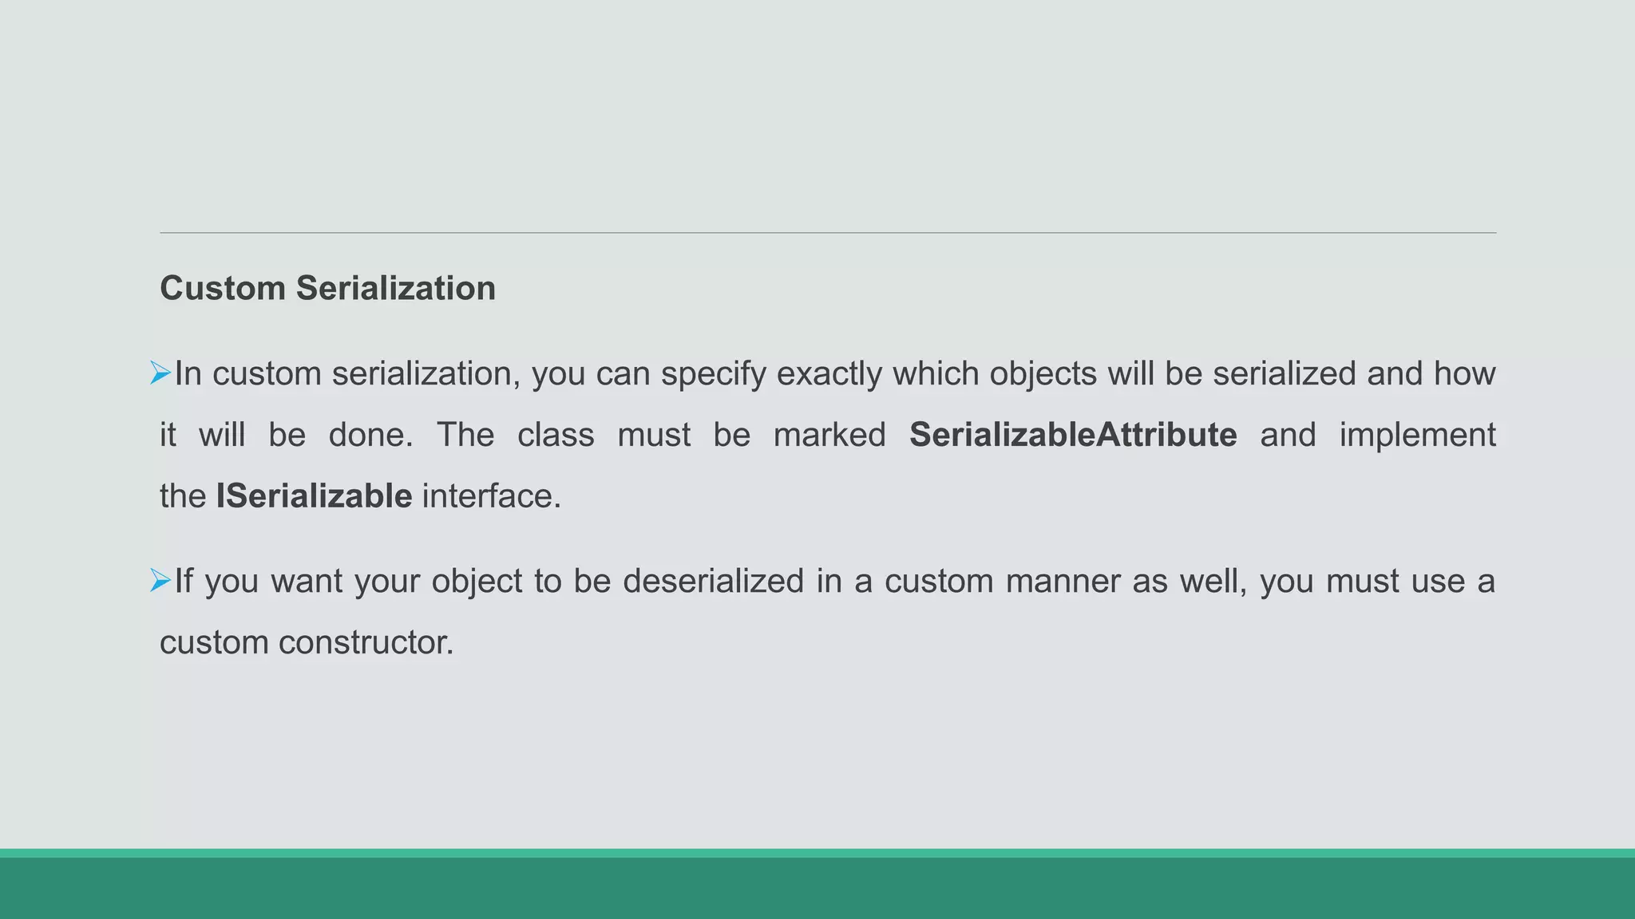
Task: Click the light green stripe above the footer
Action: [x=817, y=853]
